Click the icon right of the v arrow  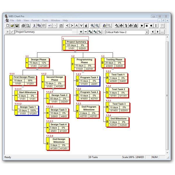pyautogui.click(x=86, y=26)
